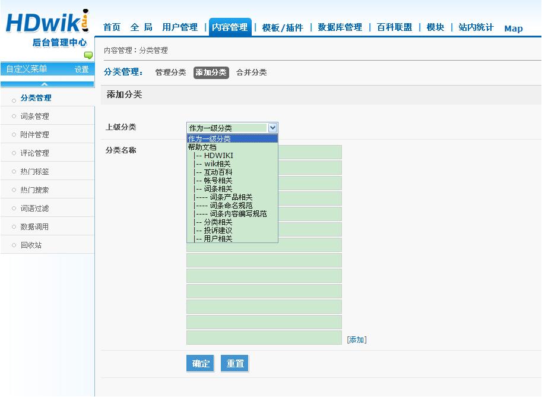Open 回收站 in sidebar
The image size is (542, 397).
point(31,245)
